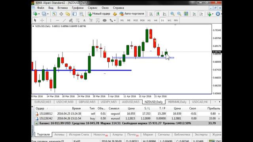Switch timeframe to M15
The image size is (253, 142).
tap(136, 21)
